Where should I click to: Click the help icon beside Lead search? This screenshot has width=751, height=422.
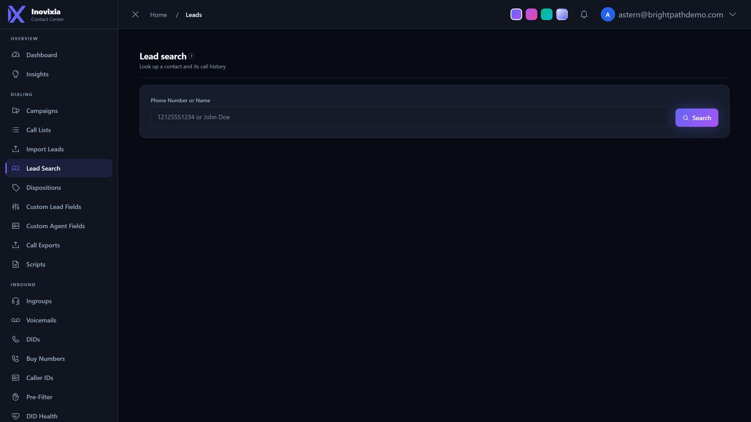point(192,56)
